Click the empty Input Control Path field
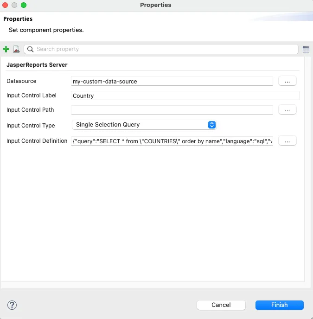The image size is (313, 319). 172,110
